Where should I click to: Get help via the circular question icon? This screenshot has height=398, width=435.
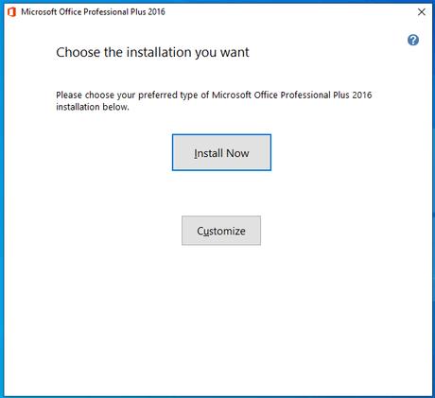tap(413, 40)
